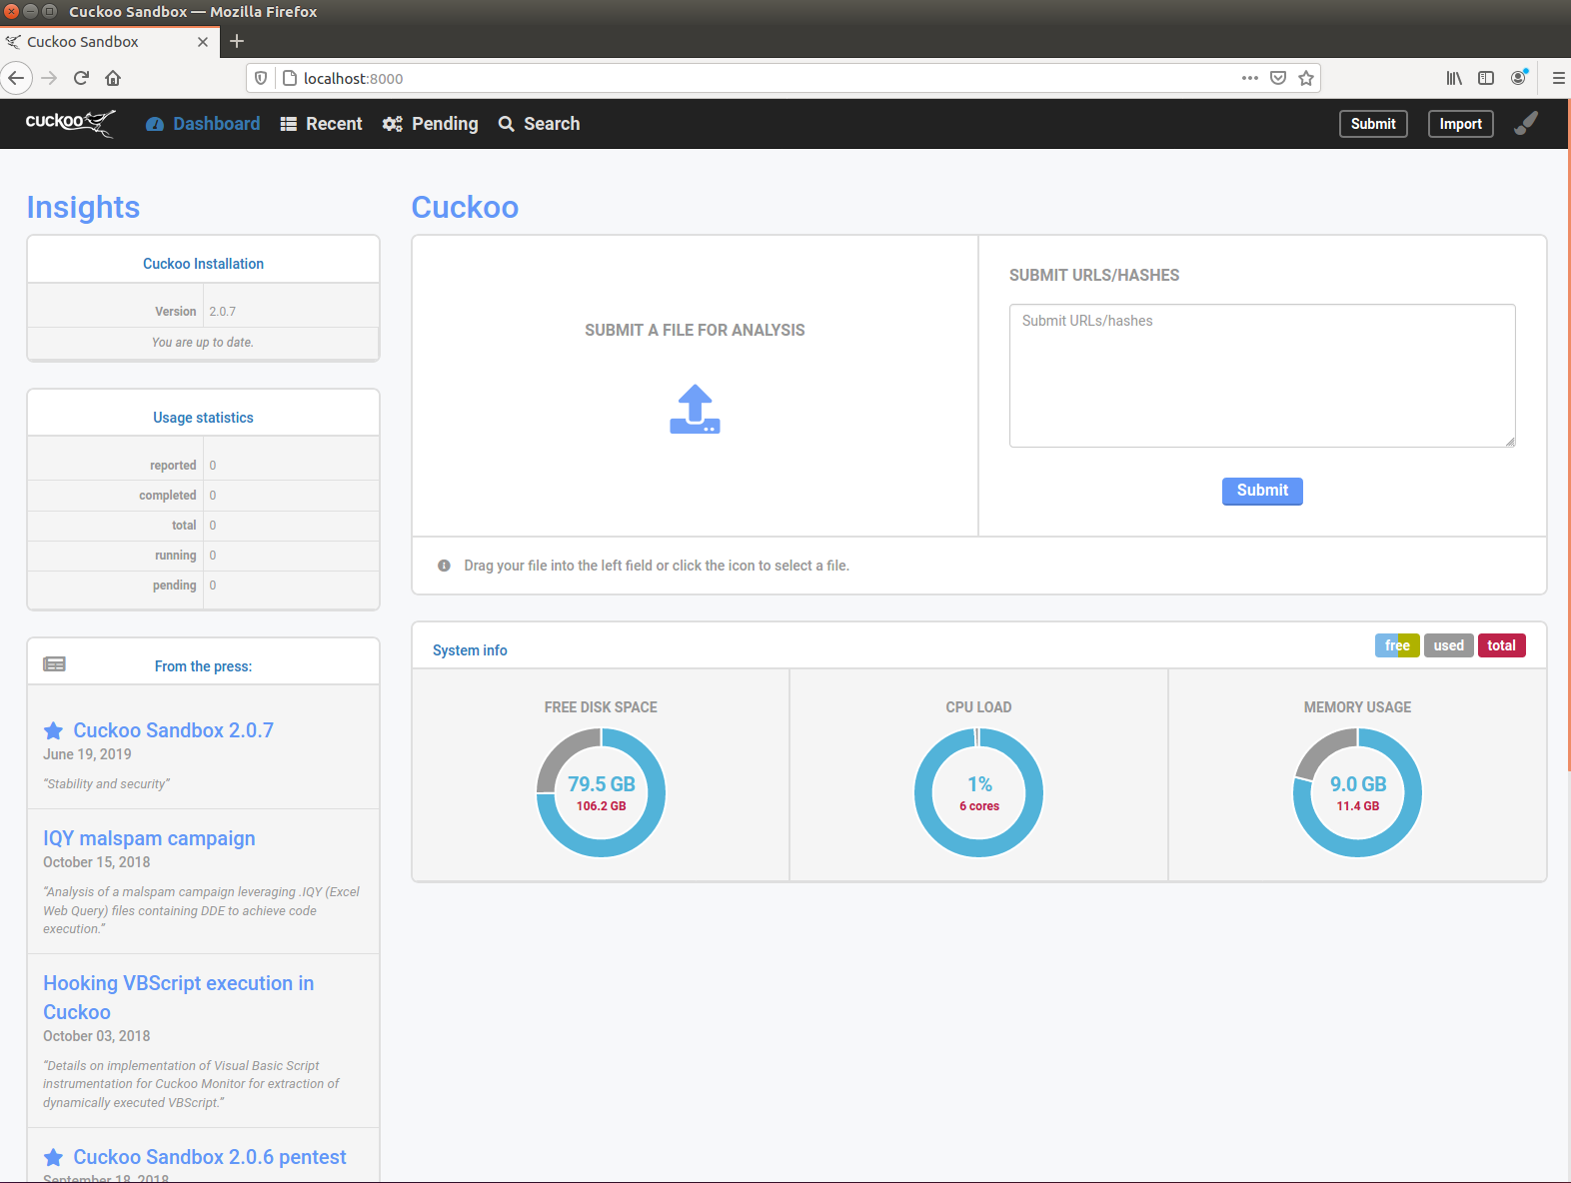Screen dimensions: 1571x1183
Task: Click the version value 2.0.7
Action: pyautogui.click(x=223, y=312)
